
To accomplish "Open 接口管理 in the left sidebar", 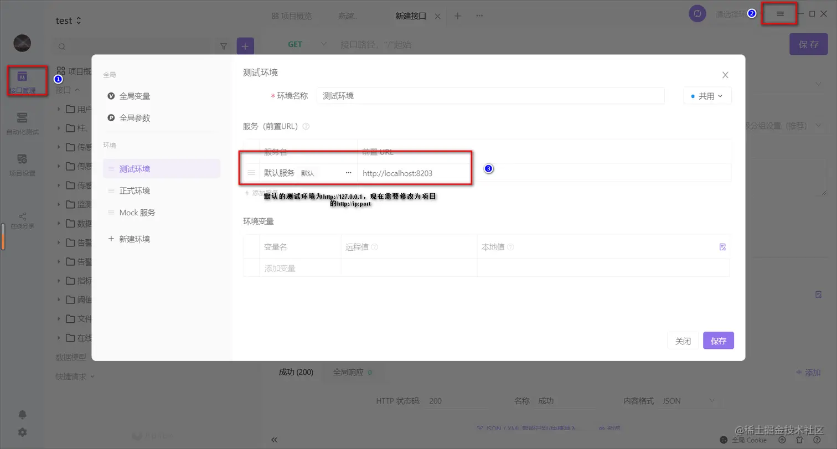I will pyautogui.click(x=22, y=82).
